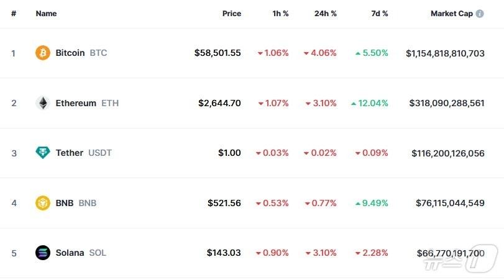Sort the table by Price column
Viewport: 504px width, 280px height.
coord(232,14)
